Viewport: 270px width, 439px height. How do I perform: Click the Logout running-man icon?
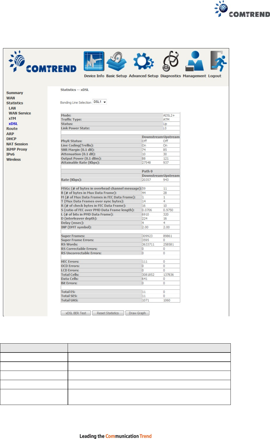pos(218,61)
